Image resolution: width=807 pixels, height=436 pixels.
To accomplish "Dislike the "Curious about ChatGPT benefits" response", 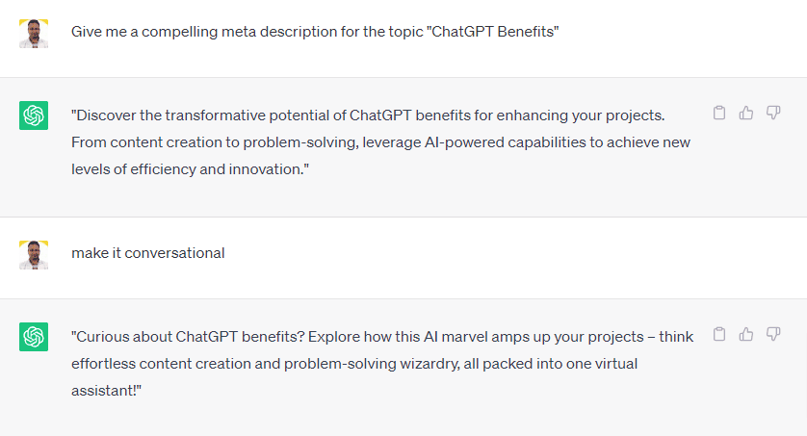I will pyautogui.click(x=772, y=335).
